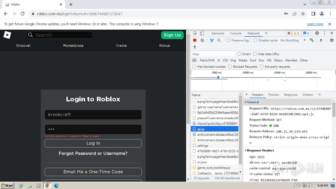Screen dimensions: 336x189
Task: Show more request detail tabs chevron
Action: click(x=319, y=94)
